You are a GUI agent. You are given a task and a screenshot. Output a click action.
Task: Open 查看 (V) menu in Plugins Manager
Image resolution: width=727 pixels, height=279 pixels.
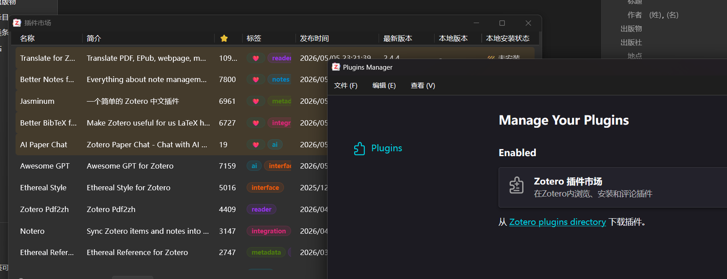pos(423,86)
